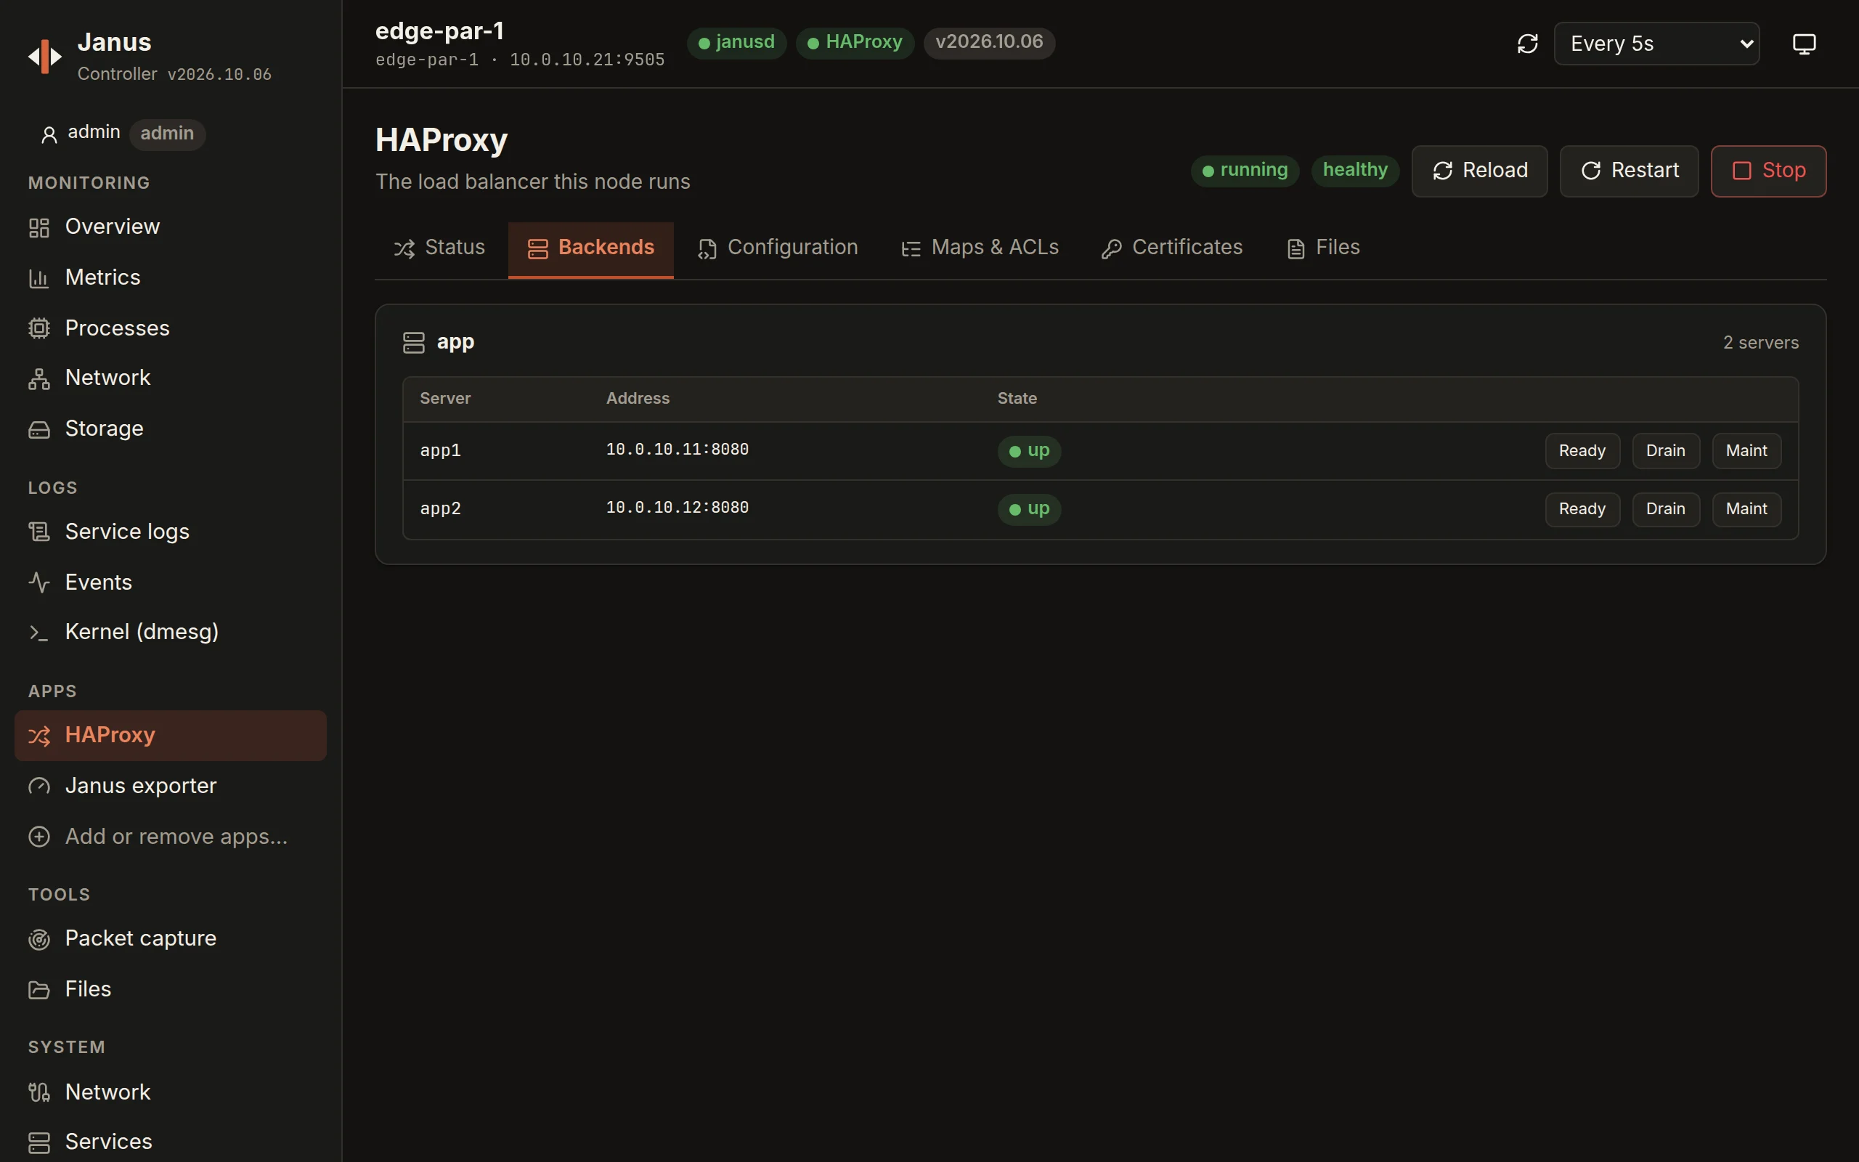This screenshot has height=1162, width=1859.
Task: Open Processes via its chip icon
Action: click(39, 328)
